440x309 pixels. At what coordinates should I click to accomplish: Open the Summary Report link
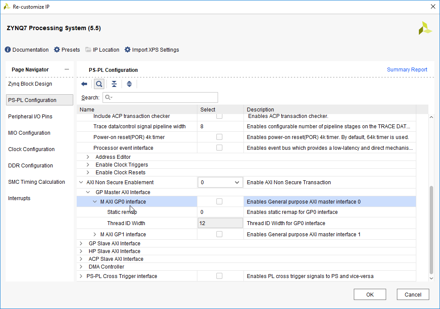coord(407,70)
